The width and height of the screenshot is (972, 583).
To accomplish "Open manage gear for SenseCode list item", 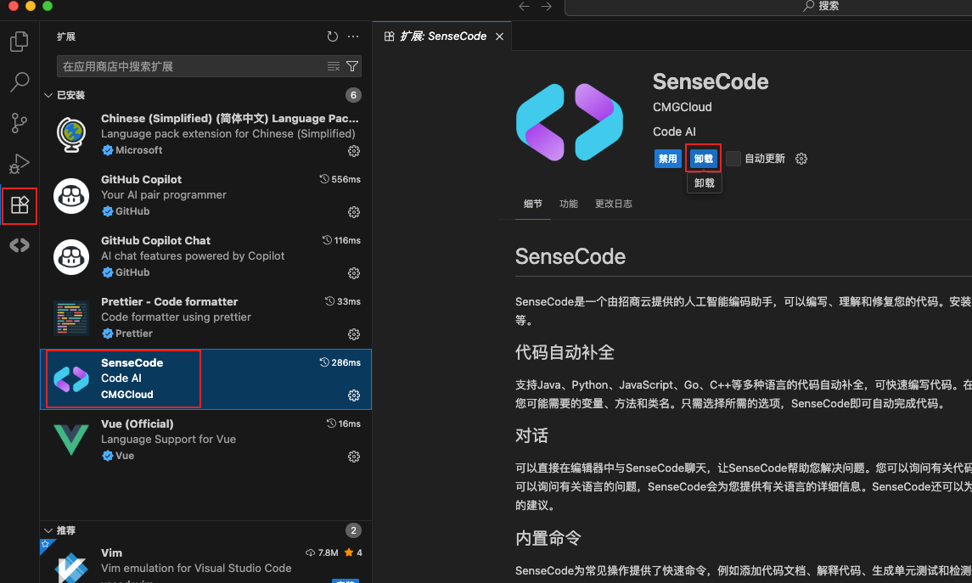I will click(354, 395).
